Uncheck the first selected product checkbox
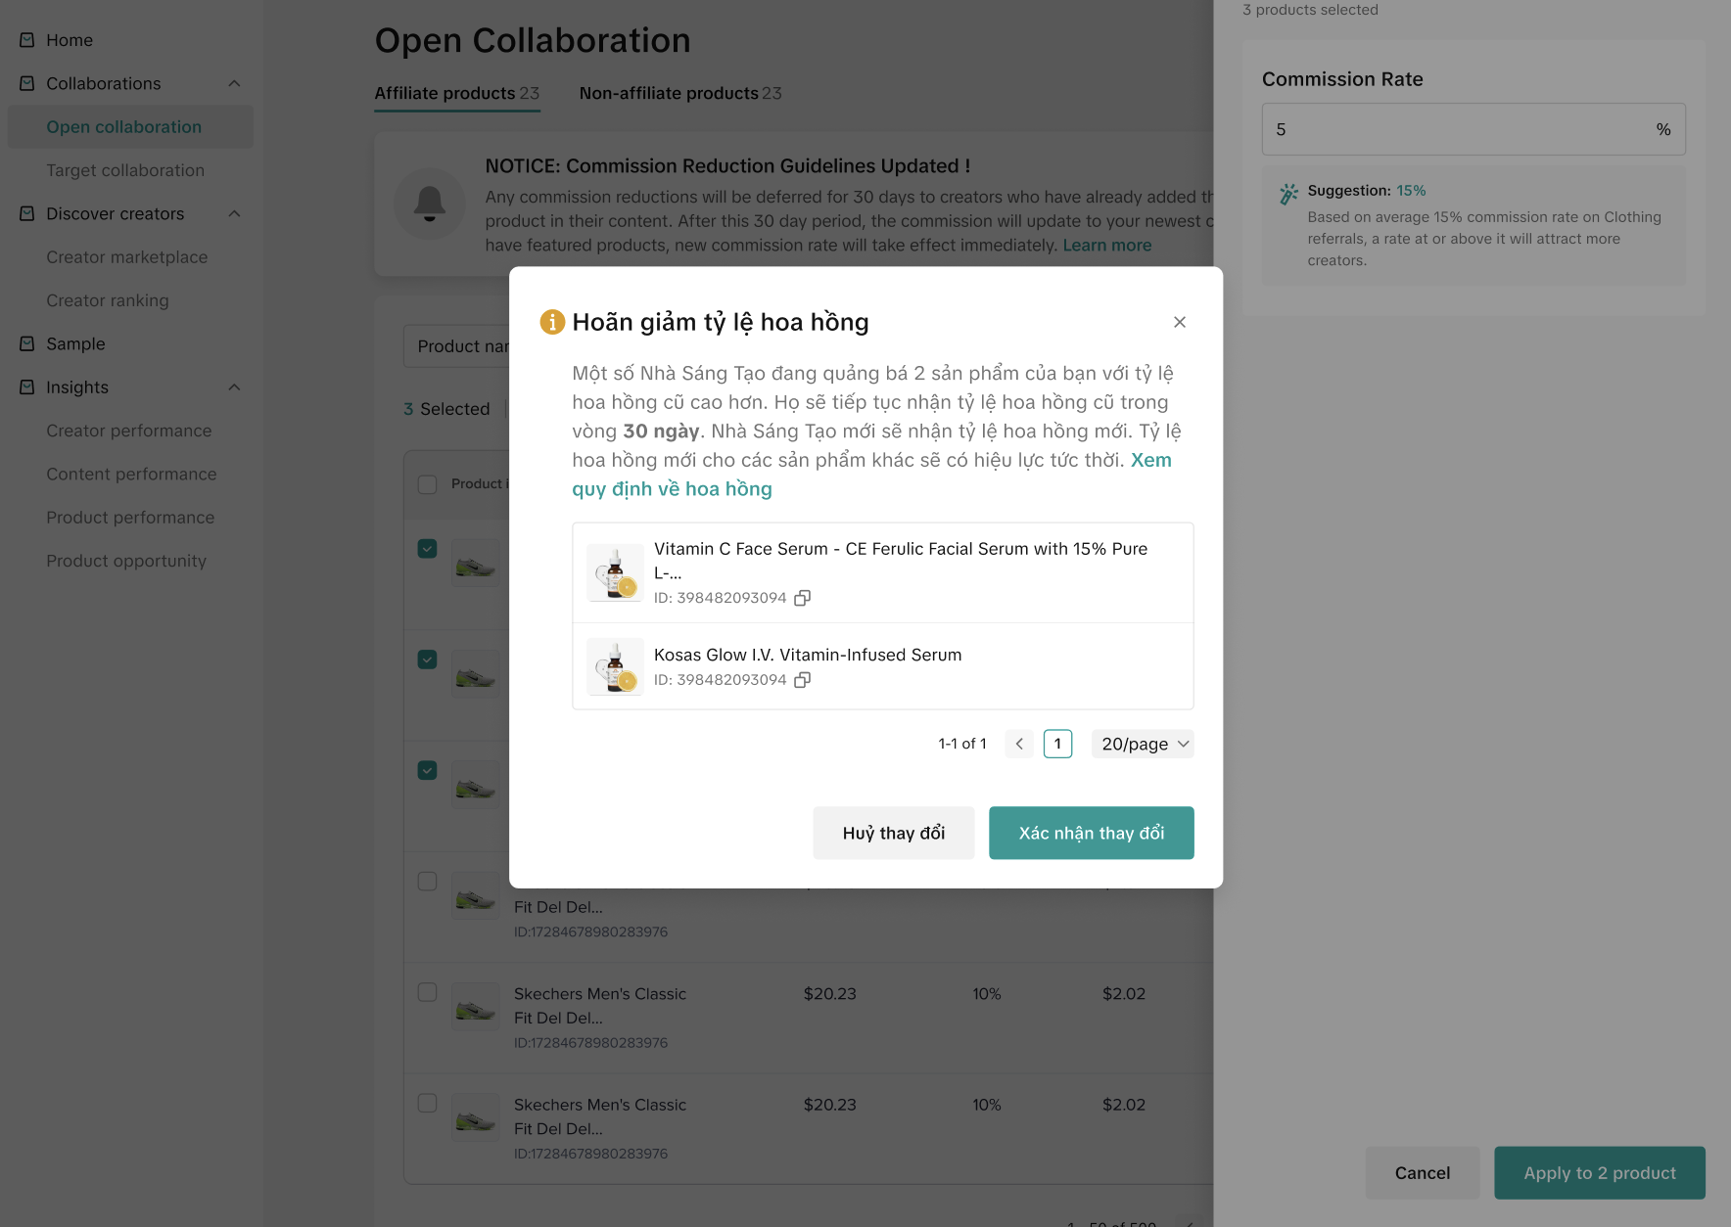 (x=427, y=549)
